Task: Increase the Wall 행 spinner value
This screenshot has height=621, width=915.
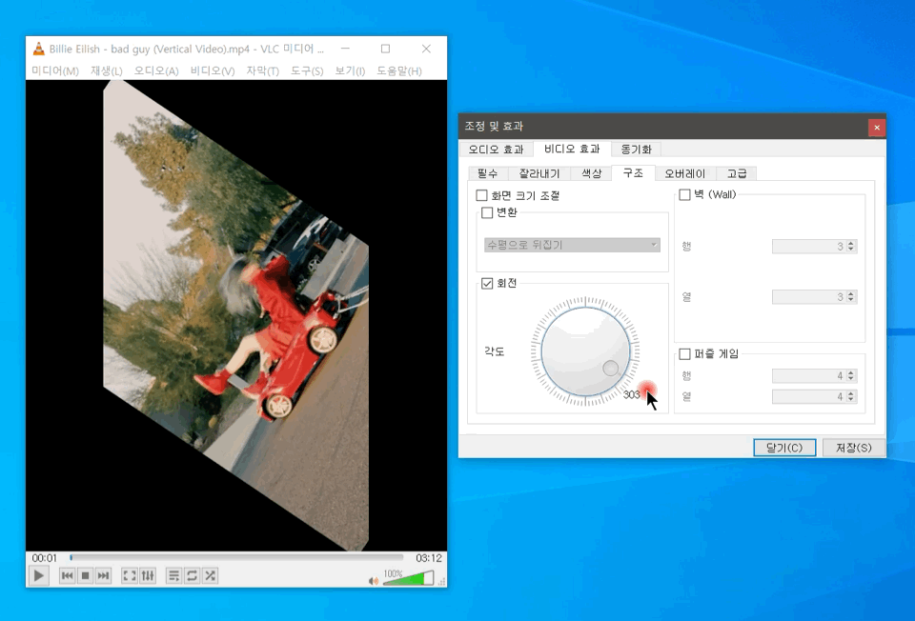Action: click(x=851, y=243)
